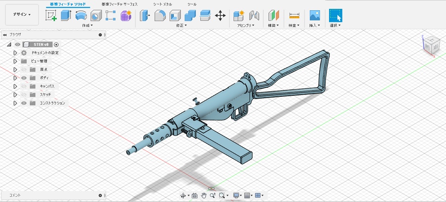
Task: Click the Insert image icon
Action: [315, 15]
